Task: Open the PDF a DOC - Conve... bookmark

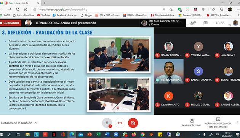Action: [107, 15]
